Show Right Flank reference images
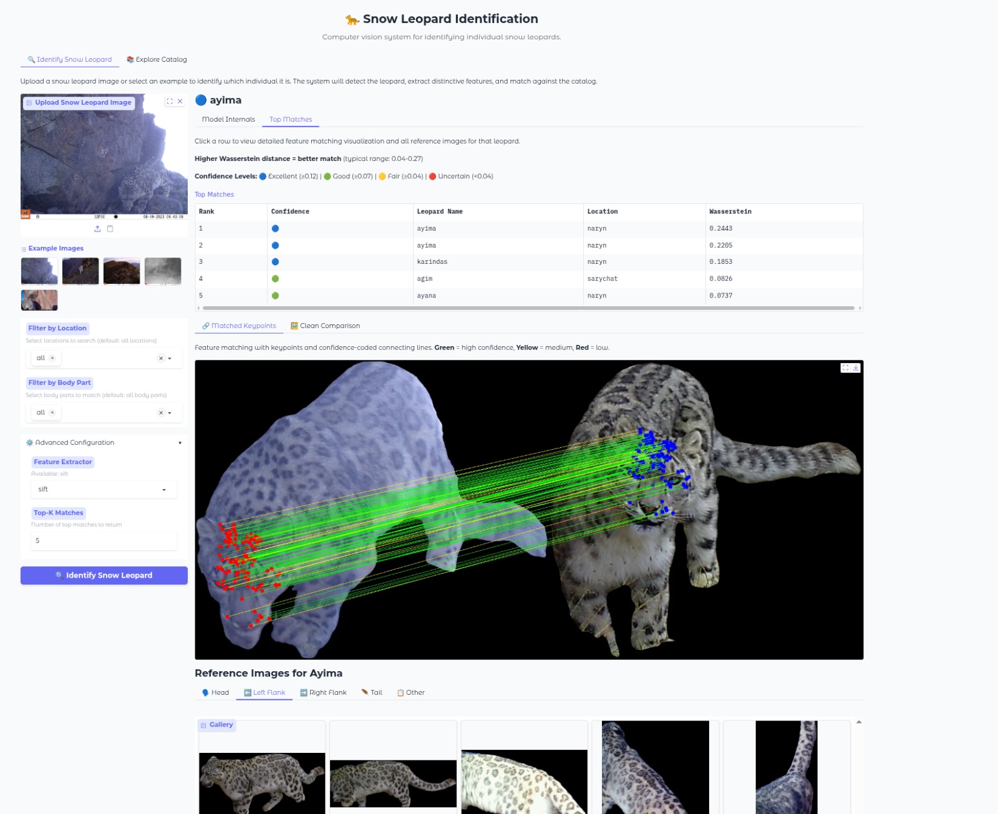998x814 pixels. click(x=323, y=693)
